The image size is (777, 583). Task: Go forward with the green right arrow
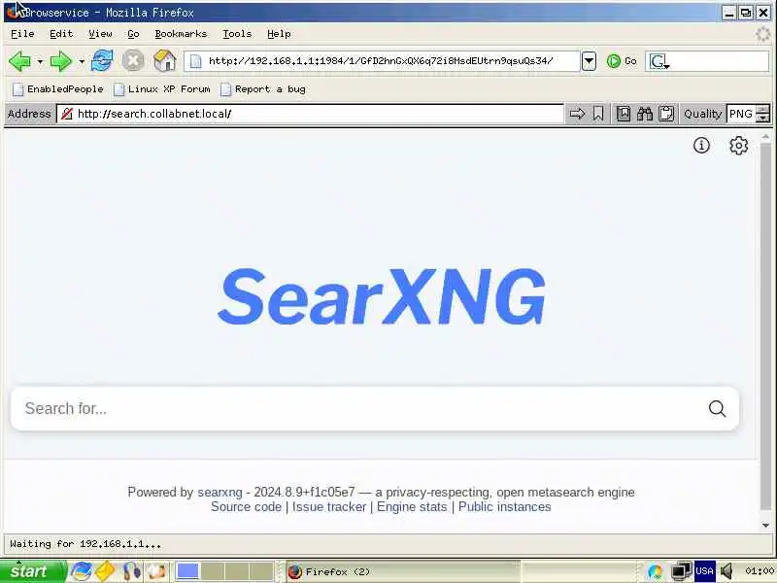click(x=61, y=61)
